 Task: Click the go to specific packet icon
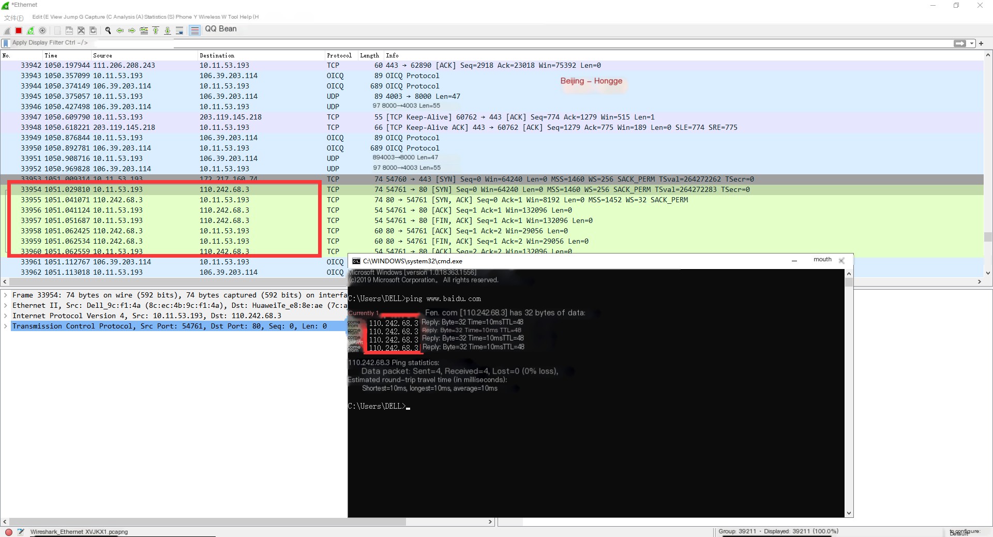pos(144,31)
